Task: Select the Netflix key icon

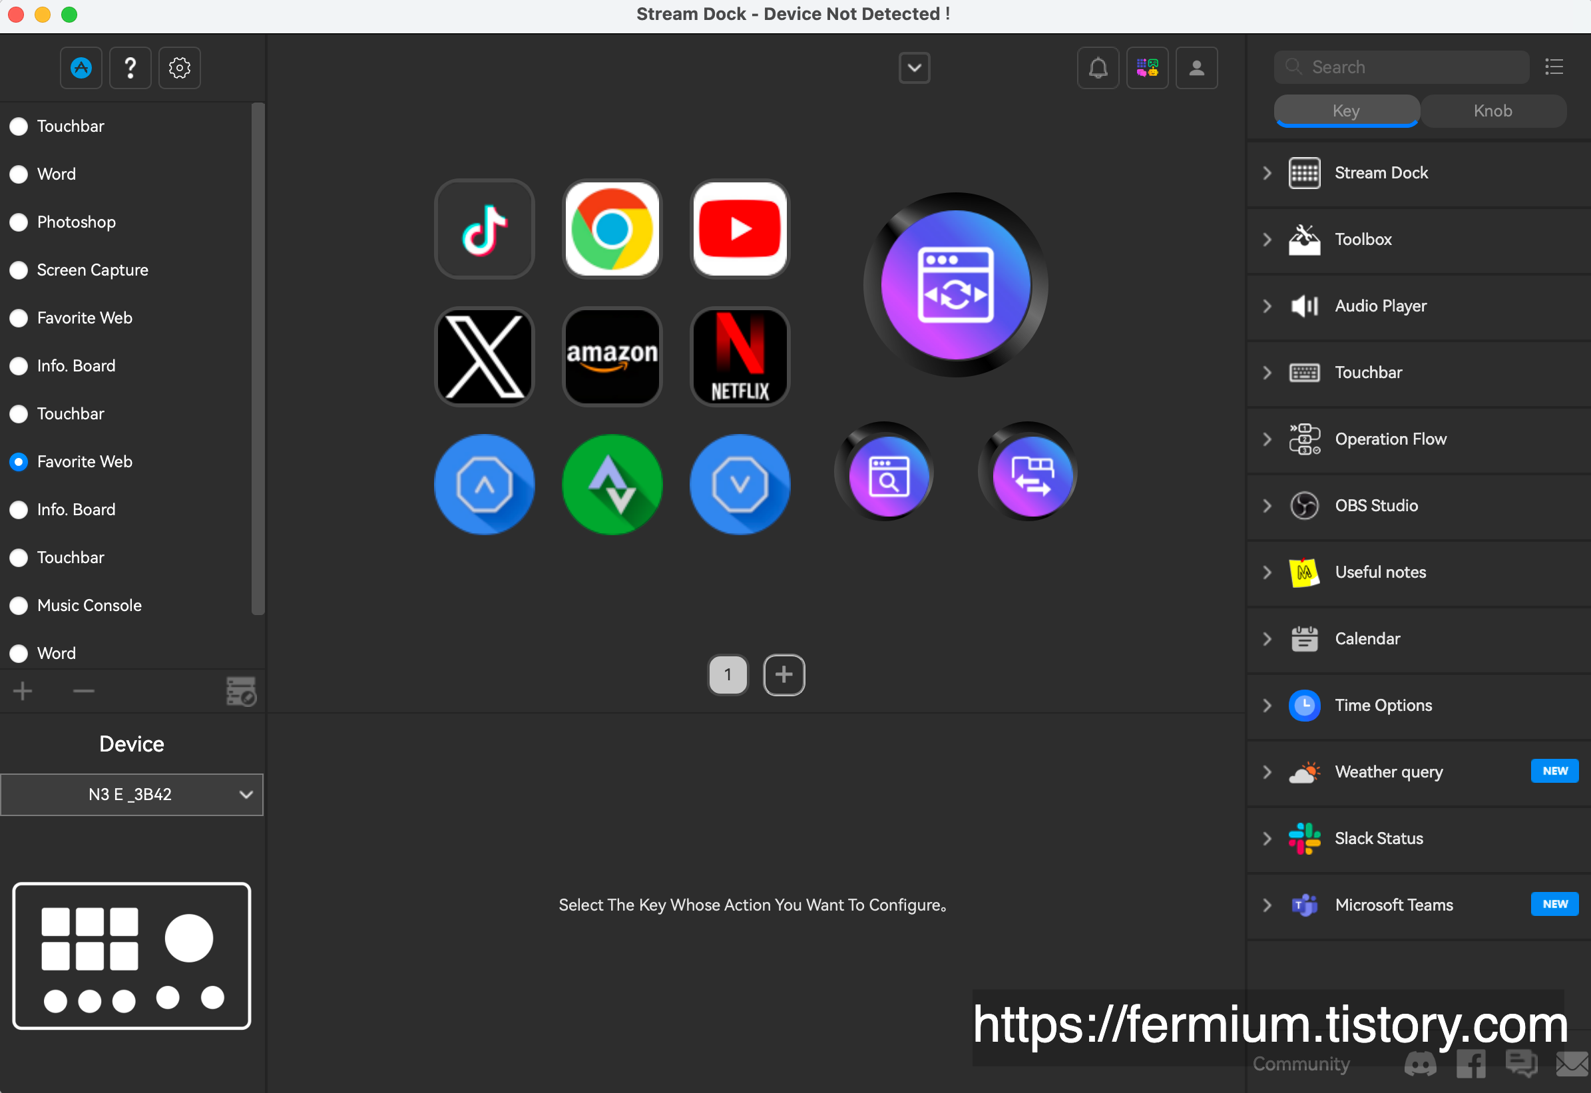Action: coord(740,357)
